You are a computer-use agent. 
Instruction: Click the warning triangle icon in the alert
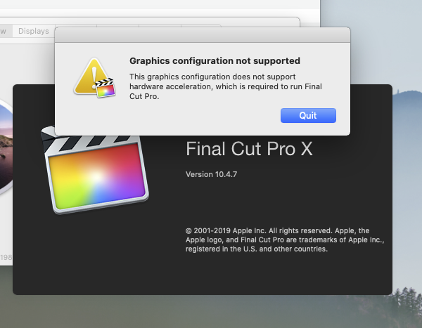click(x=95, y=78)
